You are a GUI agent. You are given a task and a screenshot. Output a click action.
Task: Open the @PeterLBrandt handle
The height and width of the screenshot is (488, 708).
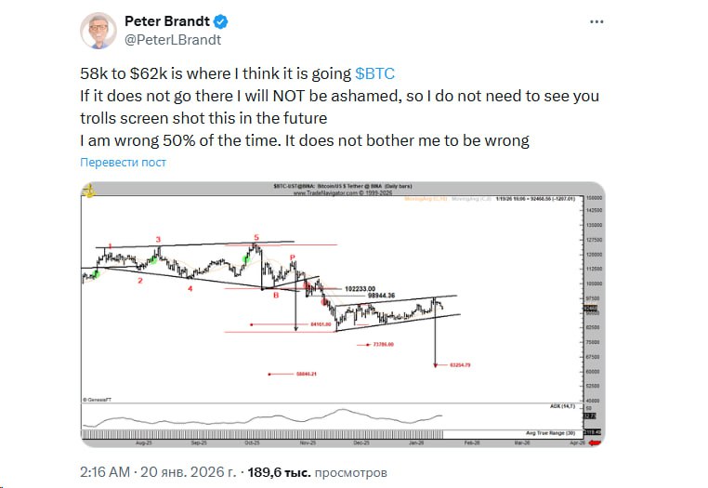[x=173, y=40]
